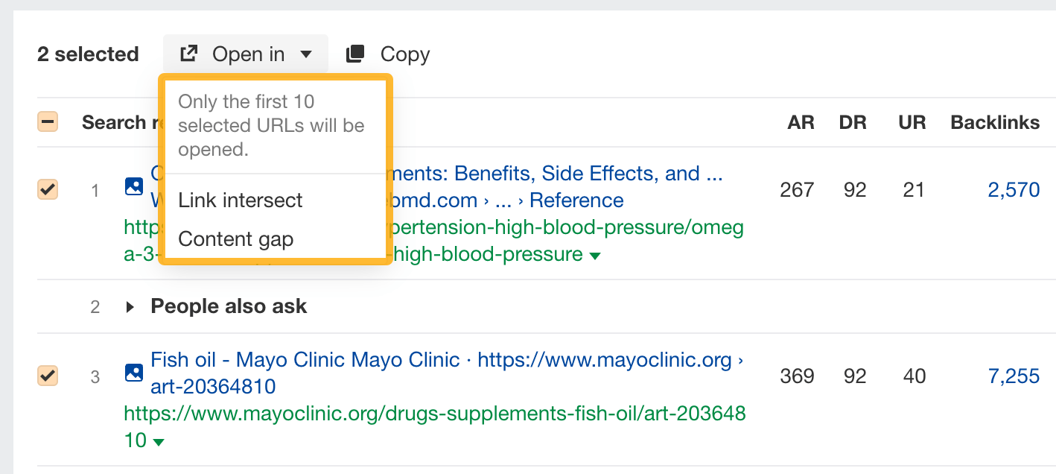Click the Backlinks column header
This screenshot has width=1056, height=474.
pos(995,122)
